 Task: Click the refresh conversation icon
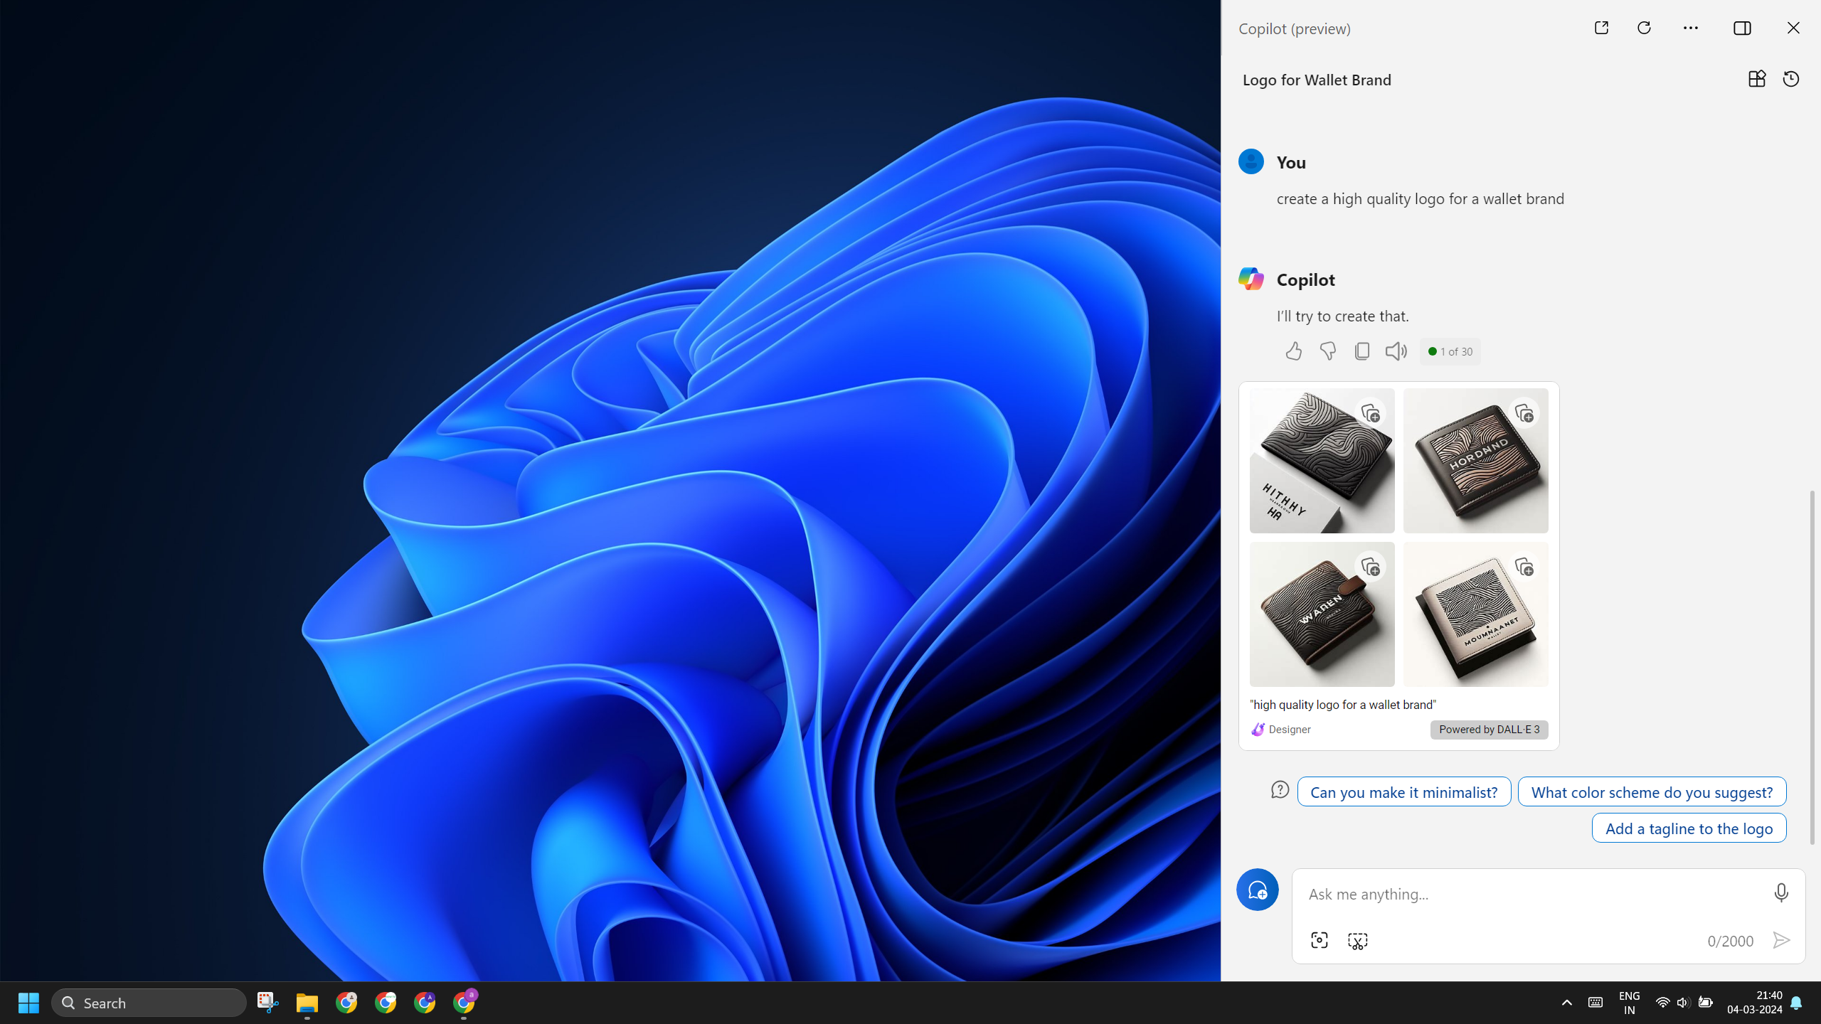(x=1643, y=28)
